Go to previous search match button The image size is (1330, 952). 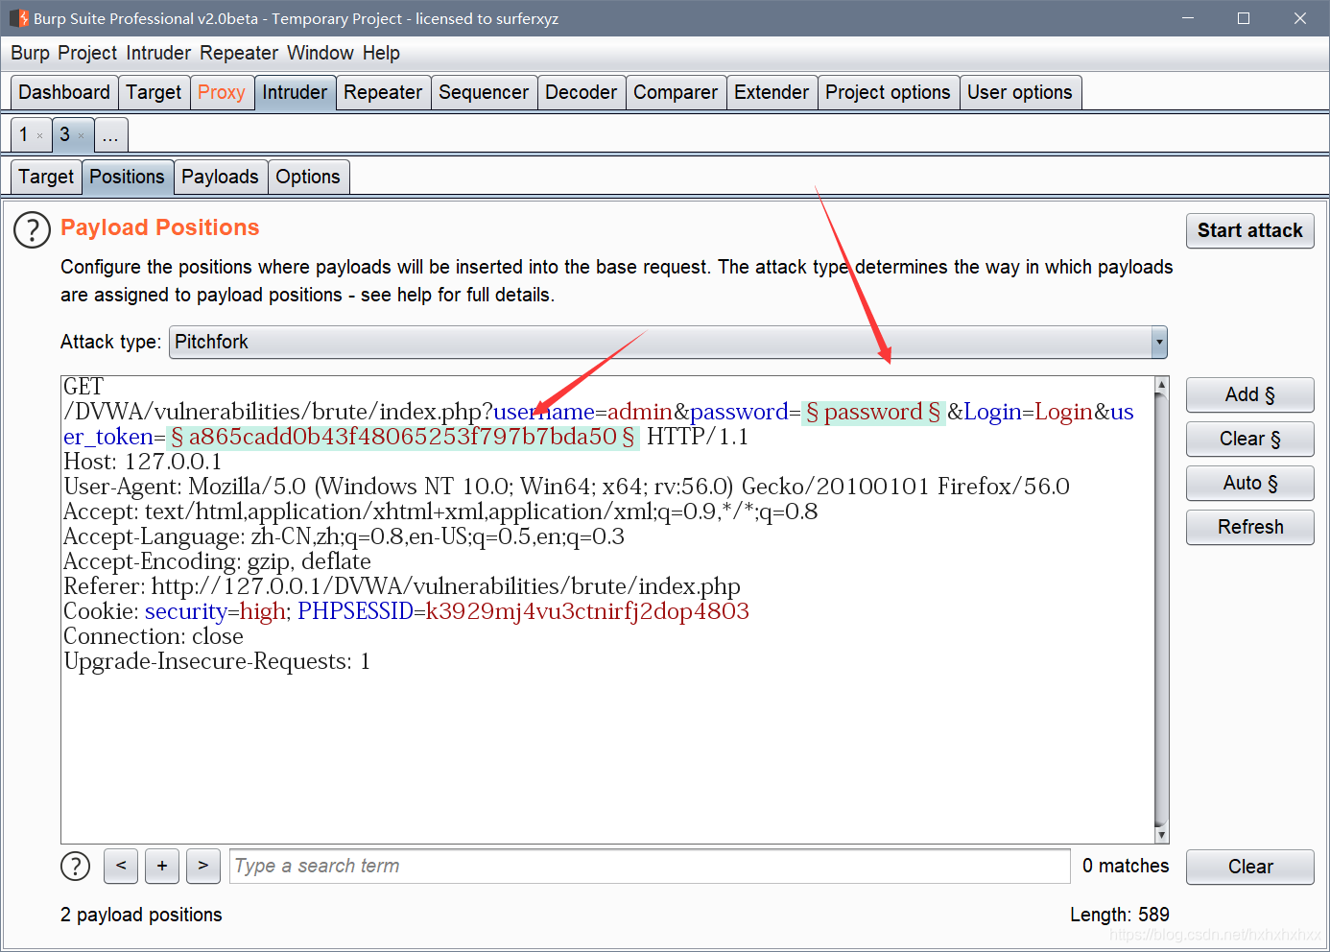121,866
